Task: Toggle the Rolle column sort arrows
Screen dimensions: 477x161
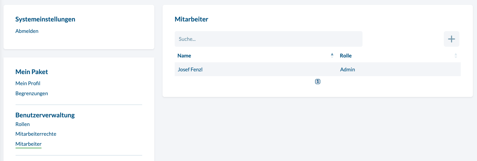Action: coord(456,55)
